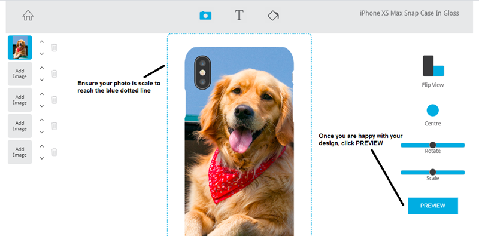Move dog image layer down with chevron
The height and width of the screenshot is (236, 479).
pos(42,54)
